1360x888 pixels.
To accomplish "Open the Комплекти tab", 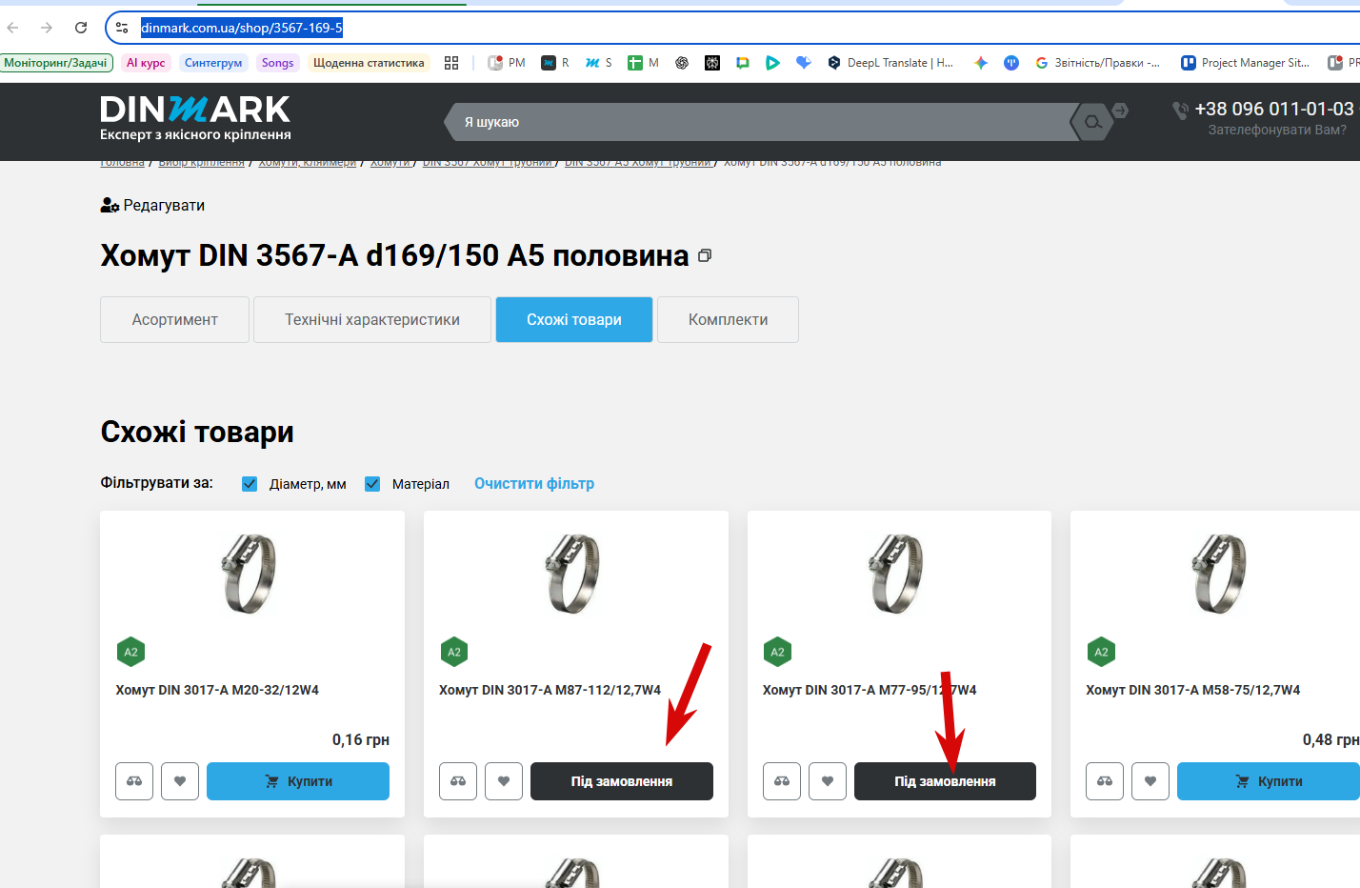I will coord(728,319).
